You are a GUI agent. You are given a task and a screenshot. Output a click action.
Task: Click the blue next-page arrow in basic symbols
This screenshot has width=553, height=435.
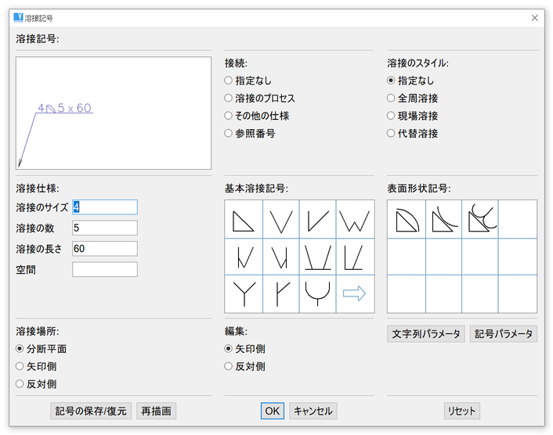pos(355,294)
